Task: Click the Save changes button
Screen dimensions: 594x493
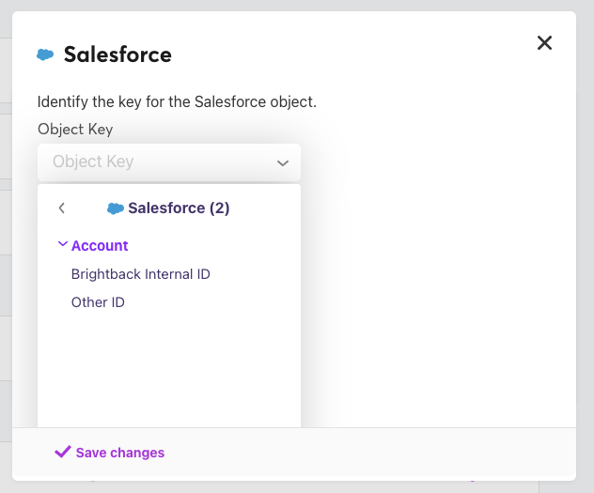Action: point(109,453)
